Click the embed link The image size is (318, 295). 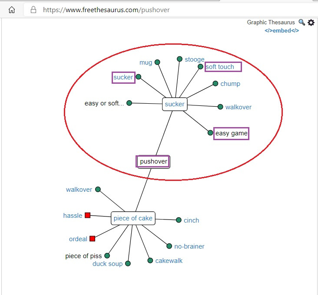coord(282,30)
